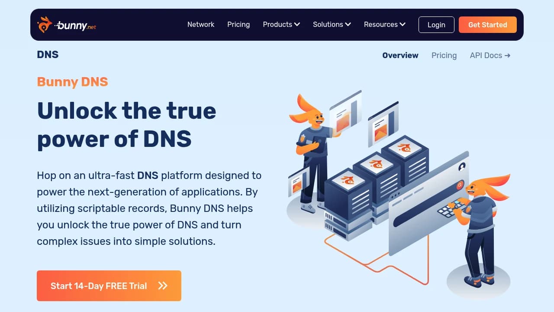Screen dimensions: 554x312
Task: Expand the Solutions dropdown menu
Action: (x=332, y=24)
